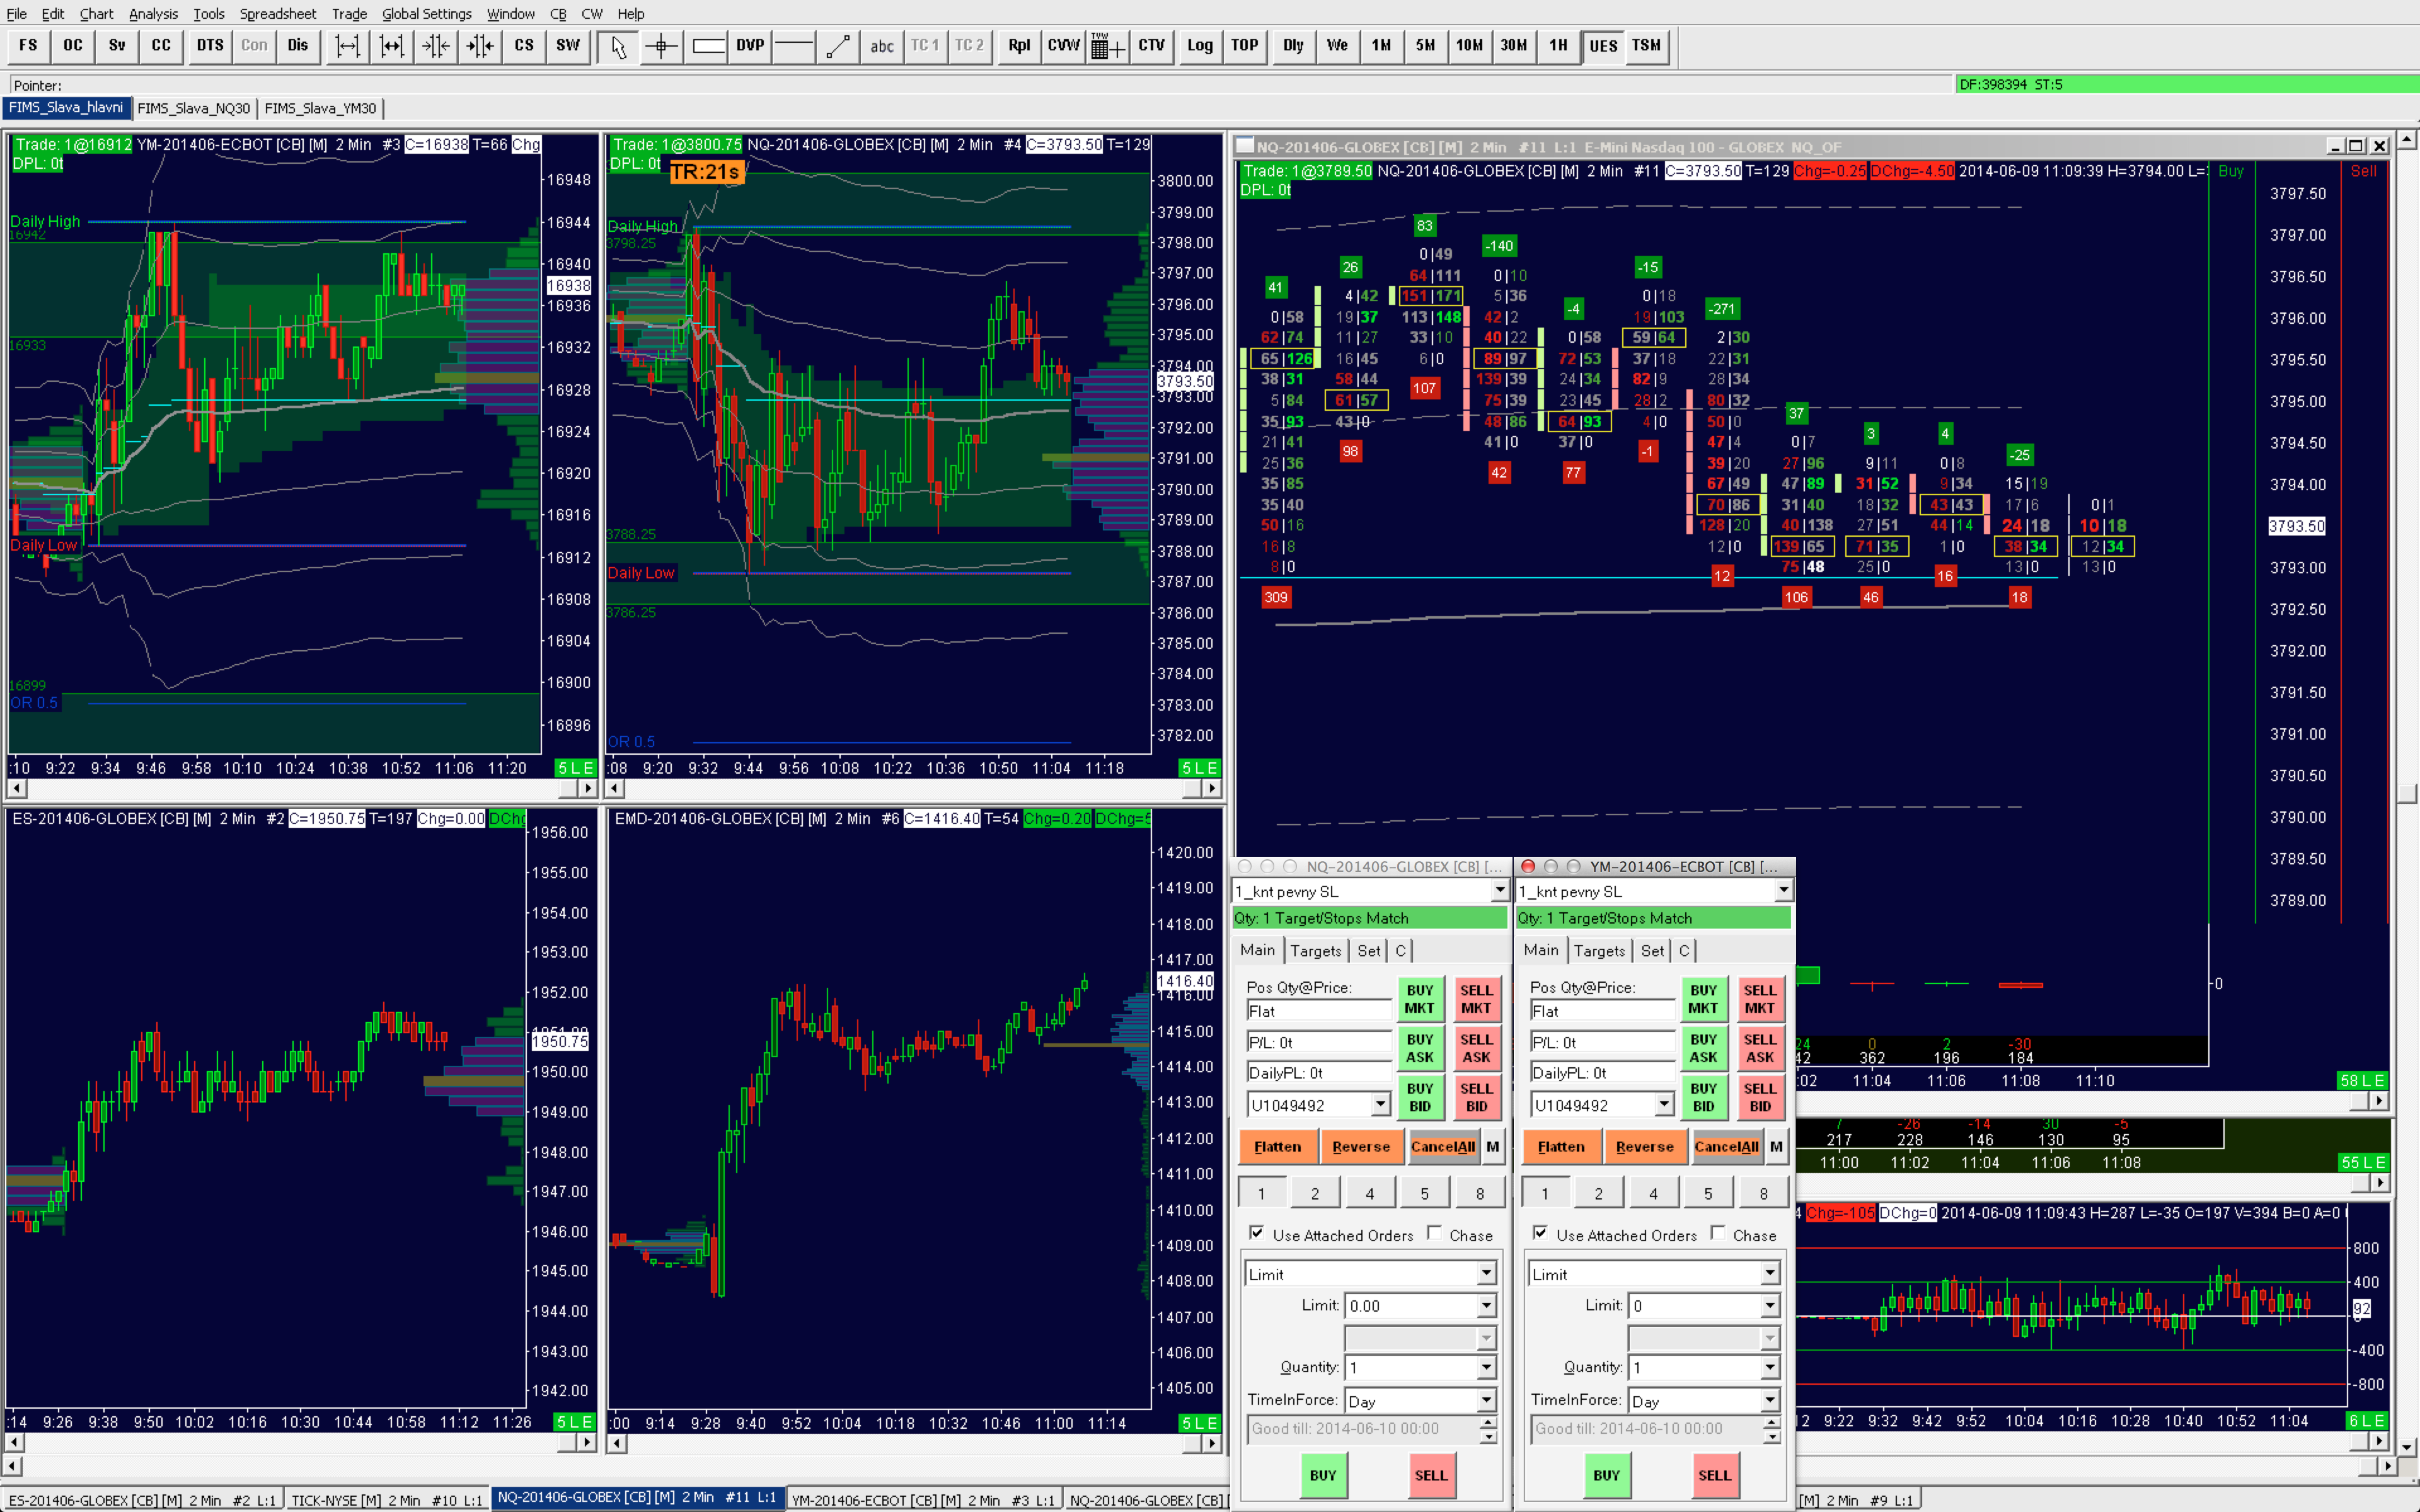This screenshot has height=1512, width=2420.
Task: Switch to FIMS_Slava_NQ30 chartbook tab
Action: pyautogui.click(x=194, y=108)
